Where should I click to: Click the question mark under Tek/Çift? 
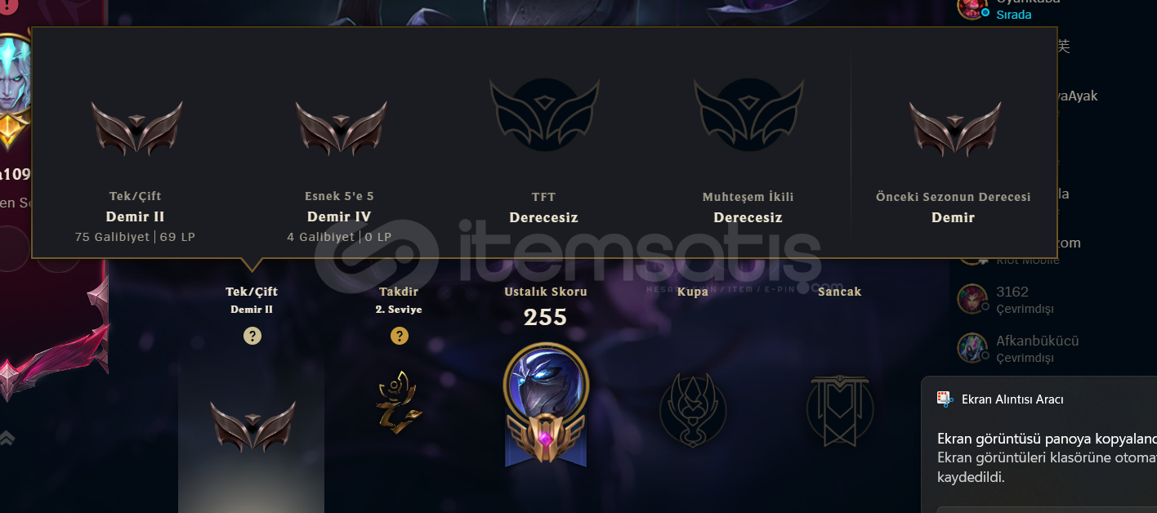252,336
